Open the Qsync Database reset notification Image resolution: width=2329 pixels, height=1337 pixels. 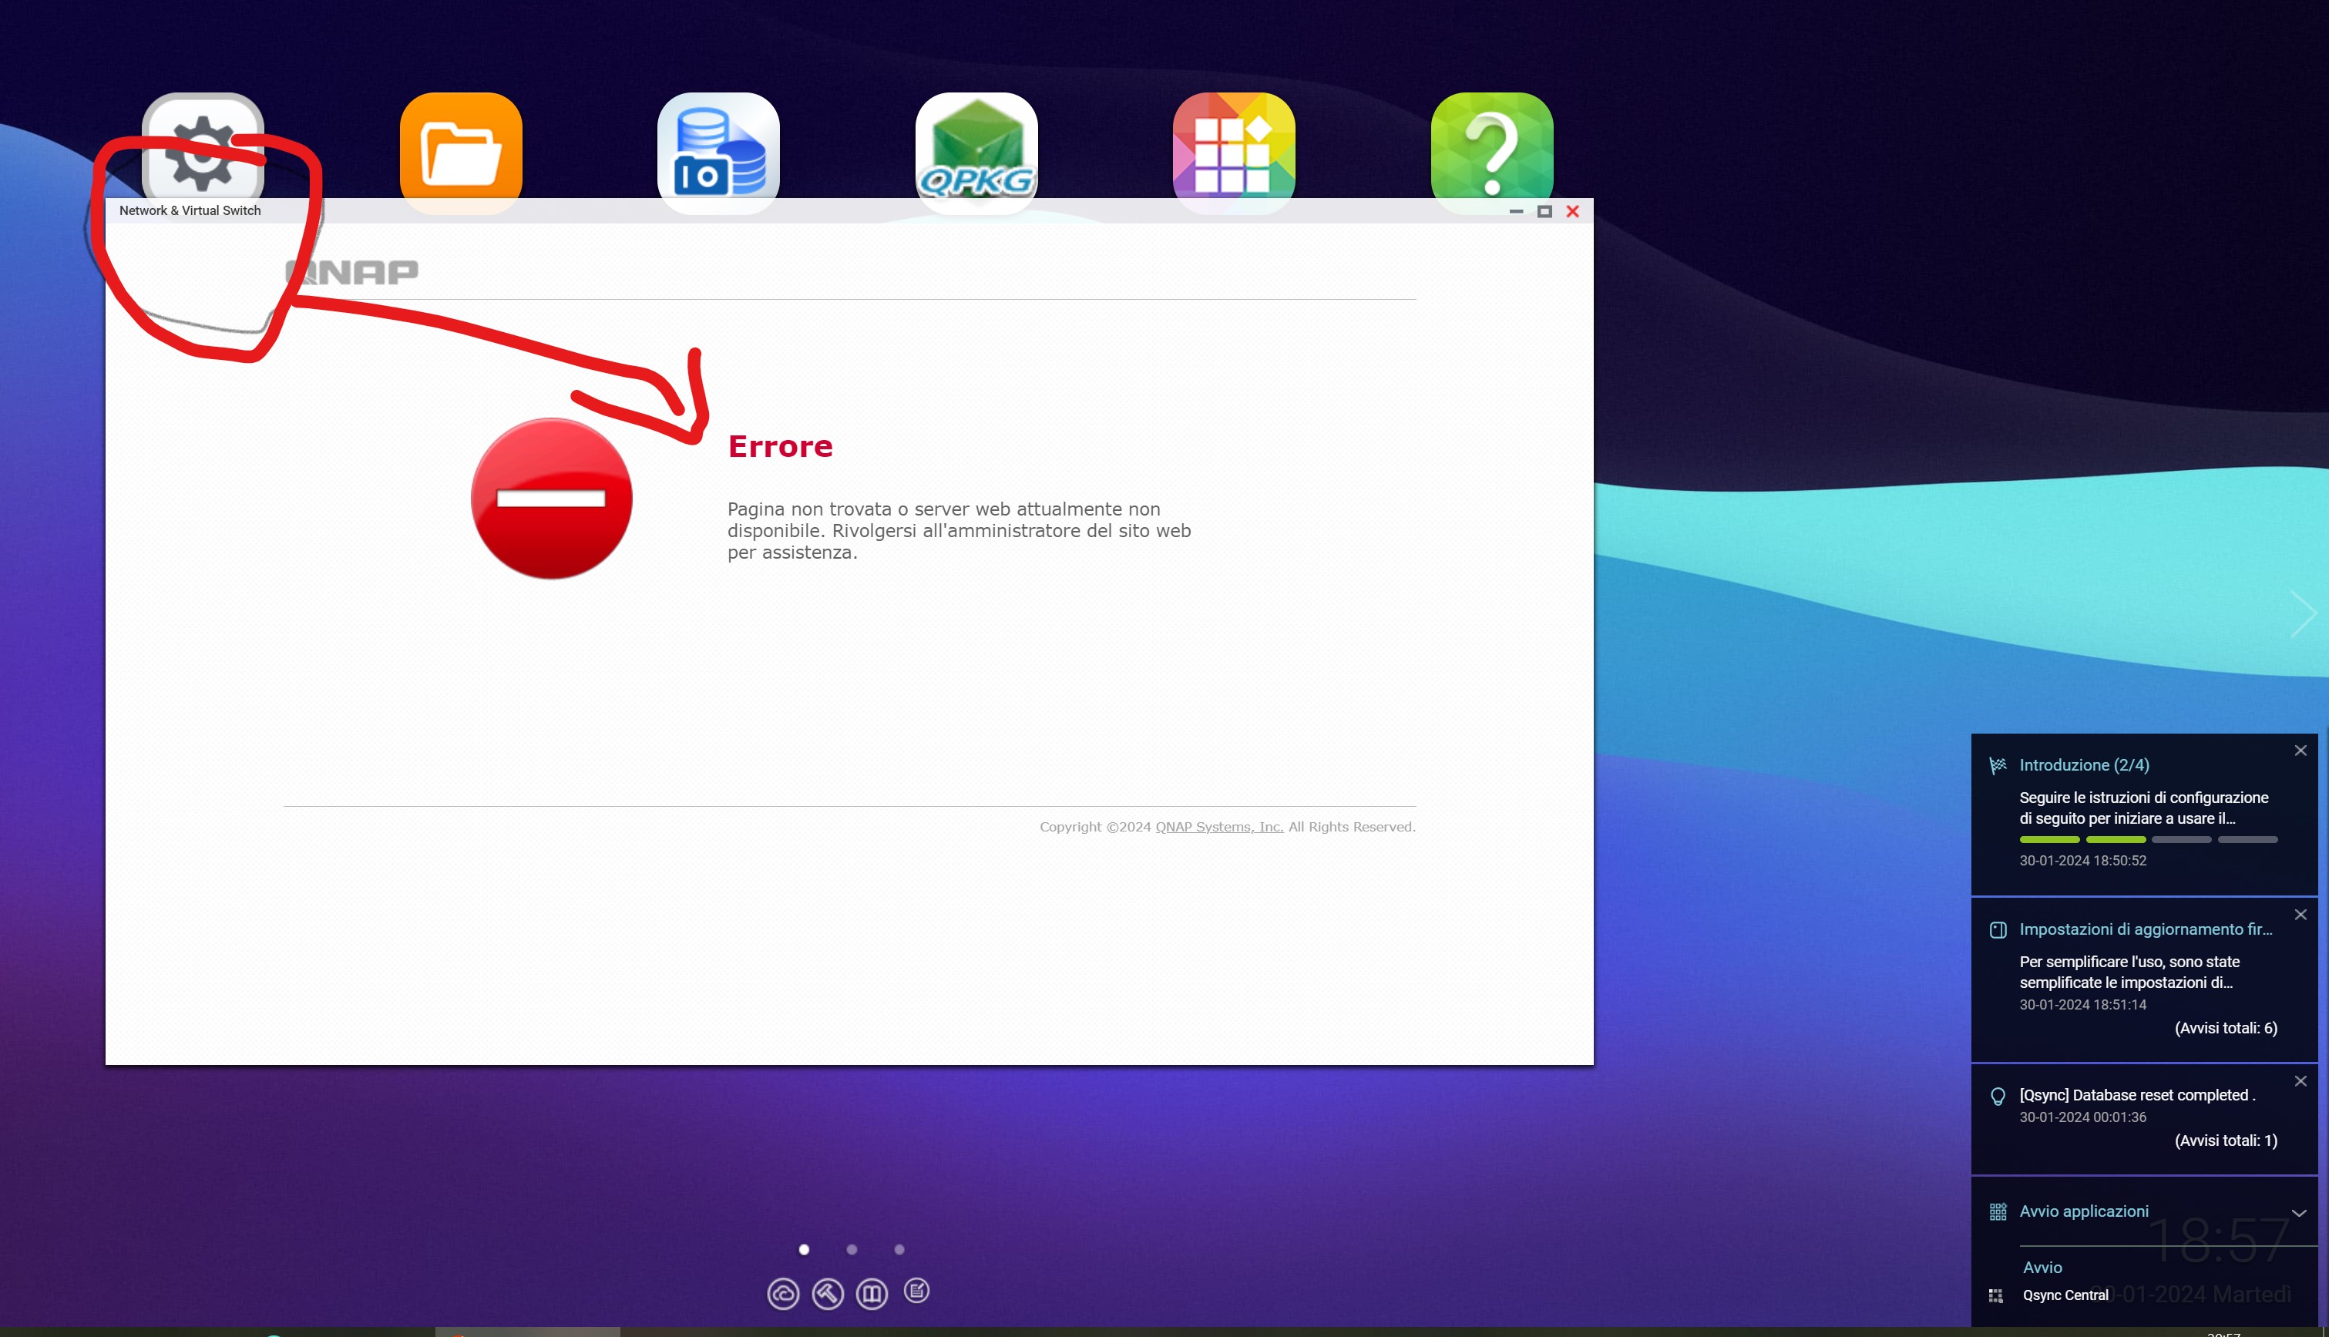tap(2136, 1094)
